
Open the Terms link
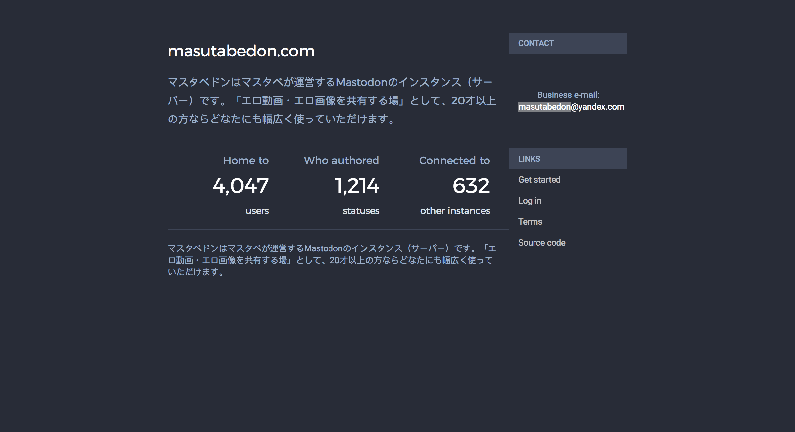pyautogui.click(x=530, y=222)
